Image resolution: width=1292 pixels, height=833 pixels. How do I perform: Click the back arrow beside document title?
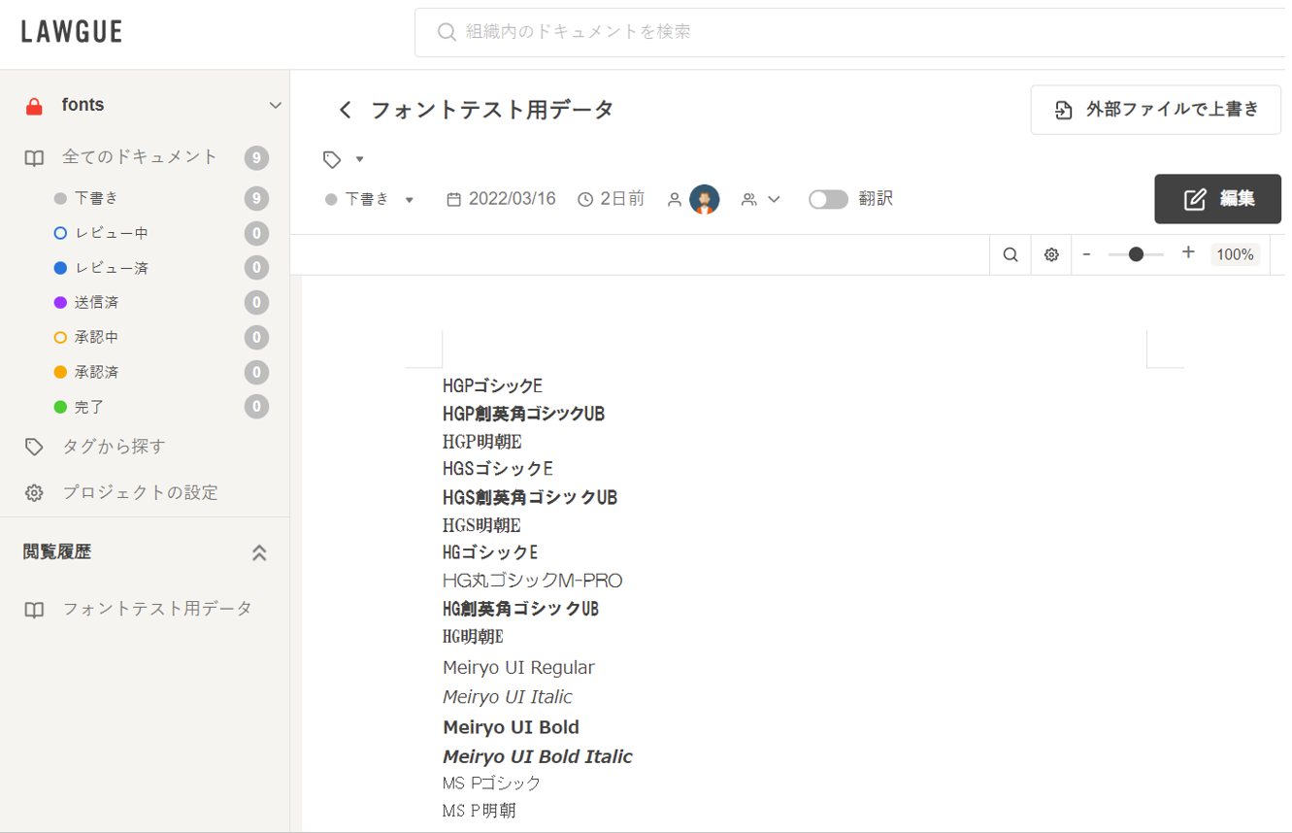click(345, 111)
